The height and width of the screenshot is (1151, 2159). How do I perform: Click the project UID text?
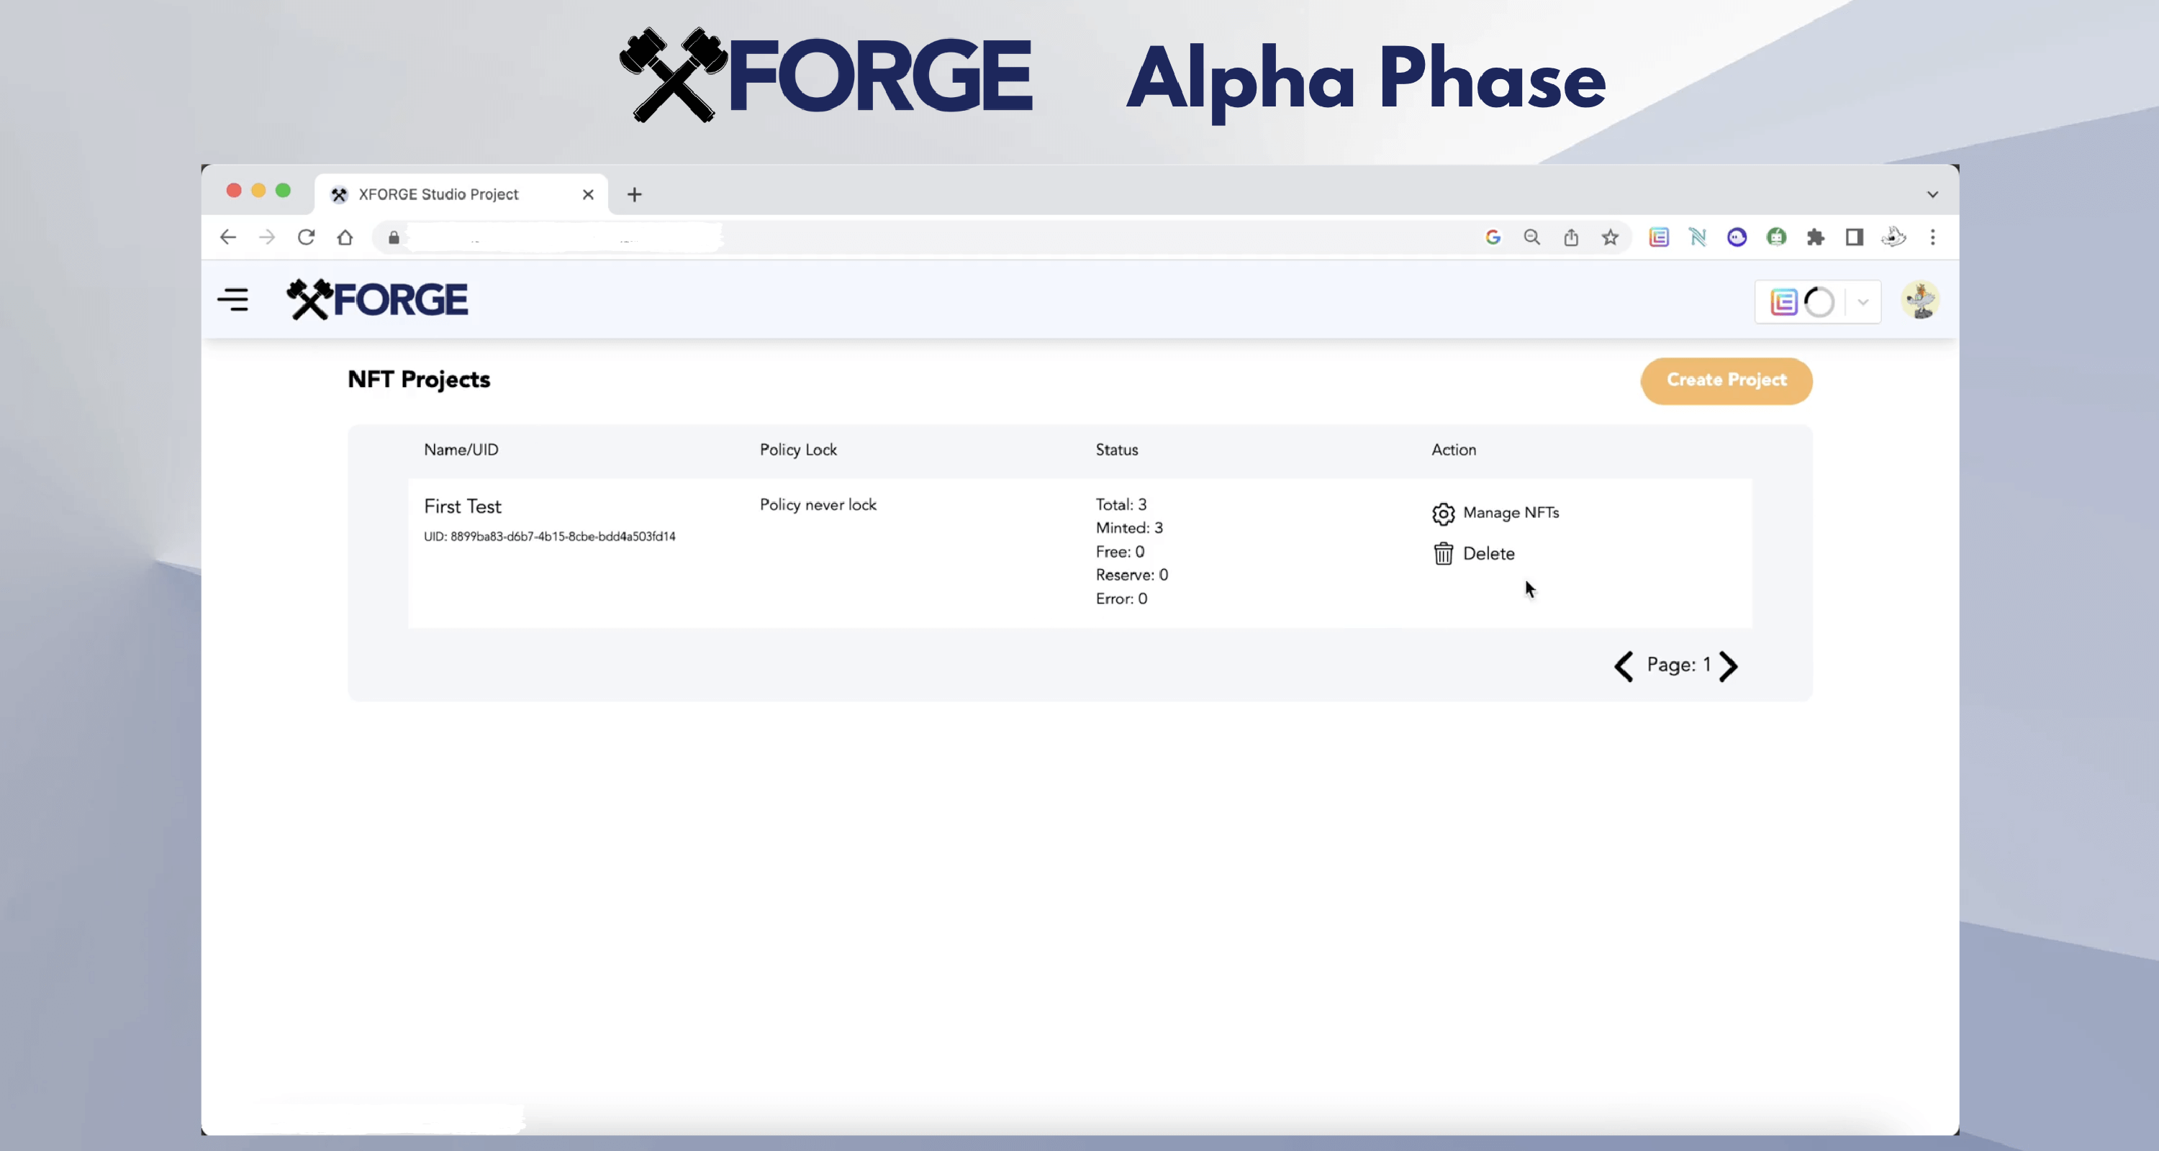click(550, 537)
